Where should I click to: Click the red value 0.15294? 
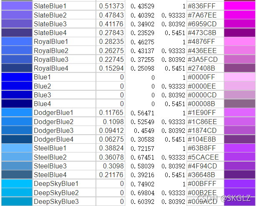pyautogui.click(x=111, y=69)
